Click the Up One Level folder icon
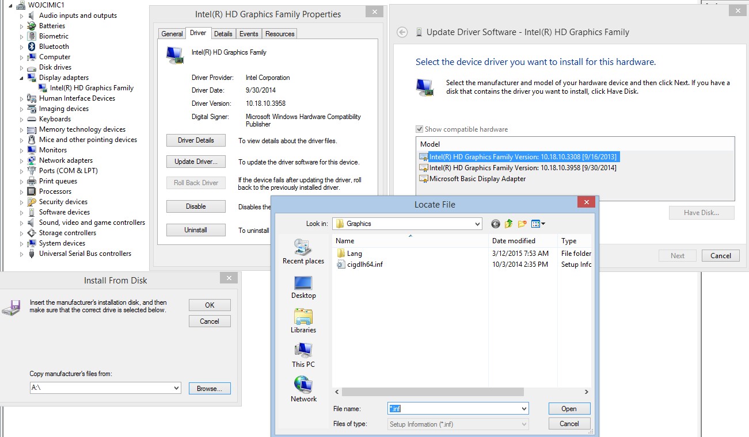 point(508,224)
